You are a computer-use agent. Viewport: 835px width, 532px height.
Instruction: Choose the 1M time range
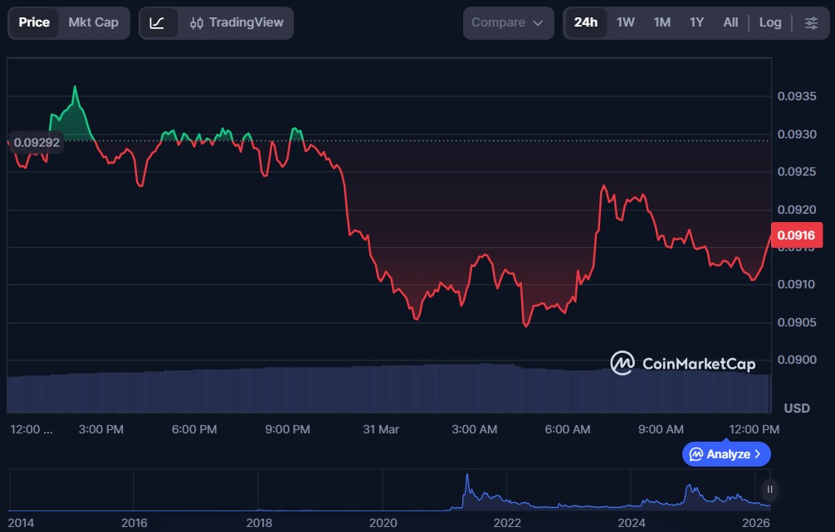[x=662, y=22]
